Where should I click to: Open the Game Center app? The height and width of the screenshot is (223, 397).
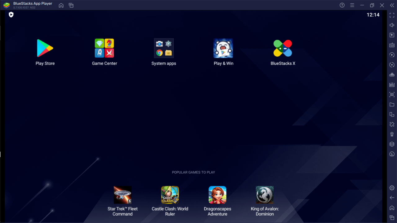[104, 48]
